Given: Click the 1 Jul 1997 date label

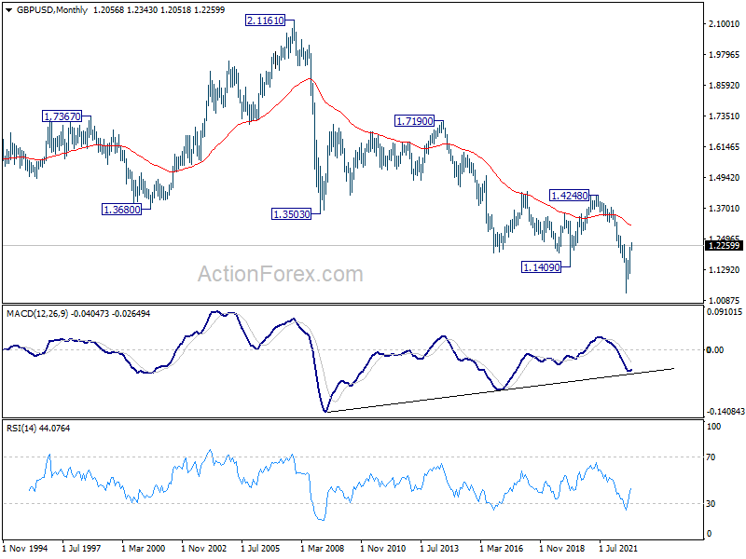Looking at the screenshot, I should [x=81, y=549].
